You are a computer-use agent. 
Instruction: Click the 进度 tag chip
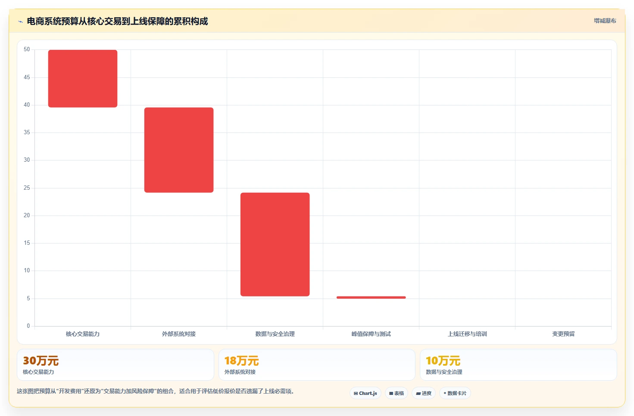point(424,393)
